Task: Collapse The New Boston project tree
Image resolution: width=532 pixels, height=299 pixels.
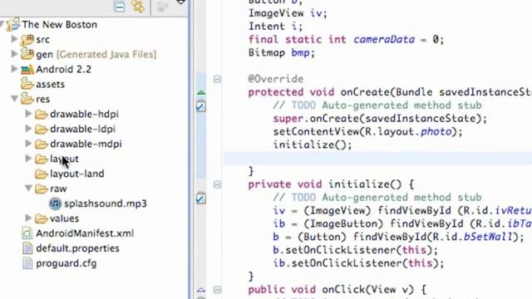Action: (x=2, y=24)
